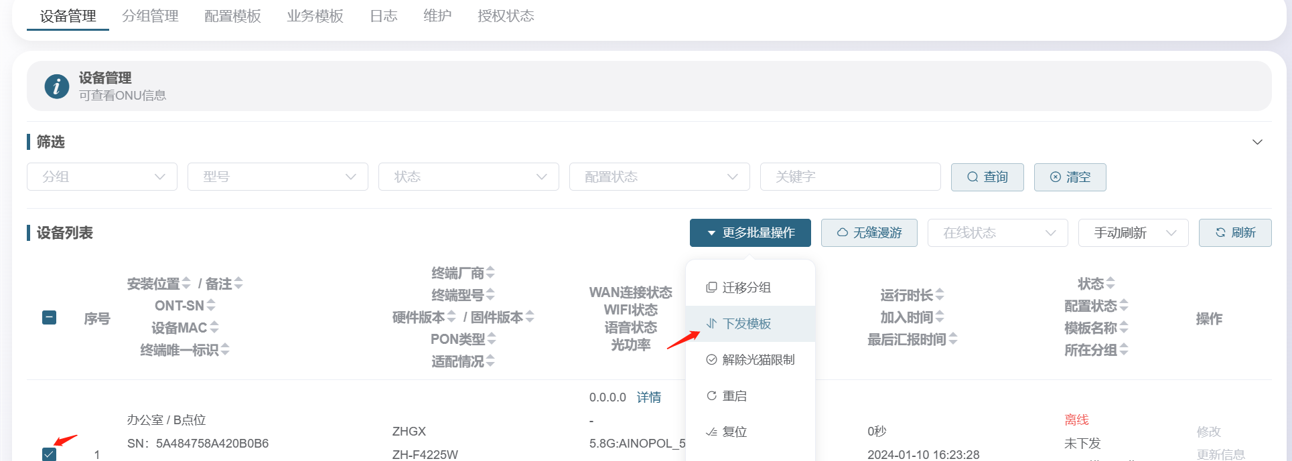This screenshot has height=461, width=1292.
Task: Uncheck the checkbox for device row 1
Action: coord(50,454)
